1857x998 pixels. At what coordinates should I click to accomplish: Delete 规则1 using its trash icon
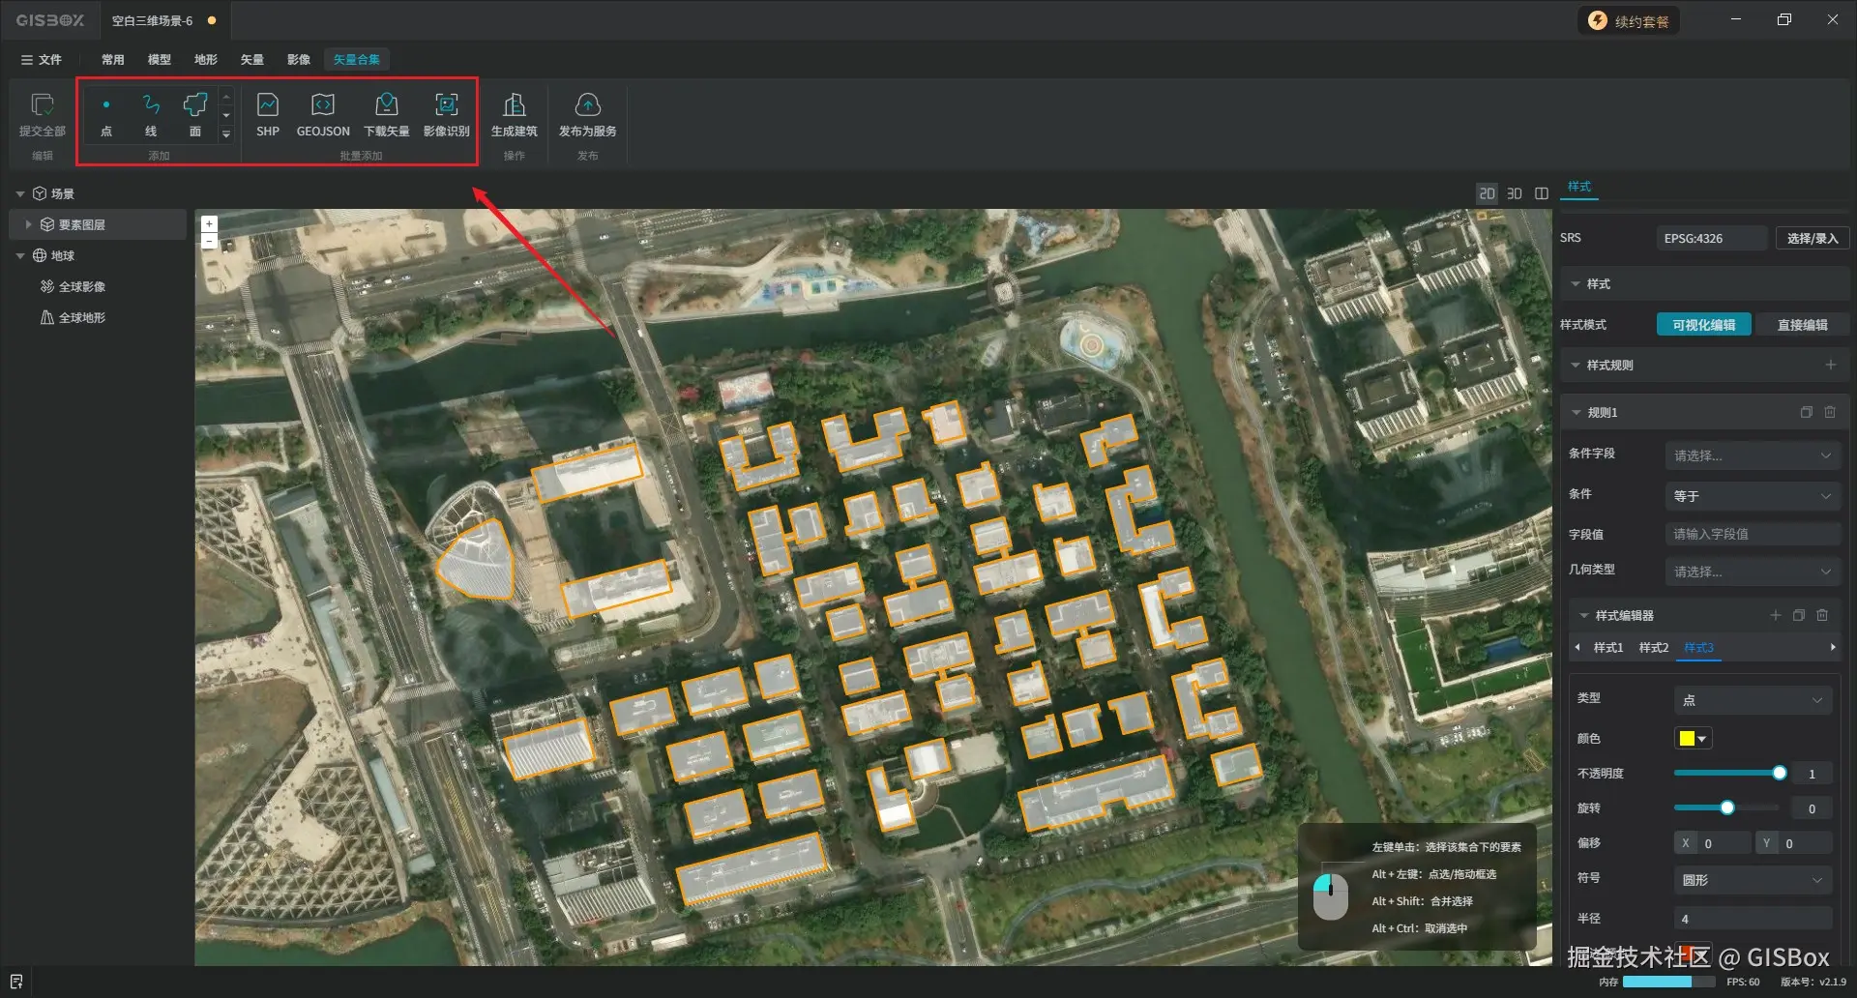click(x=1830, y=412)
